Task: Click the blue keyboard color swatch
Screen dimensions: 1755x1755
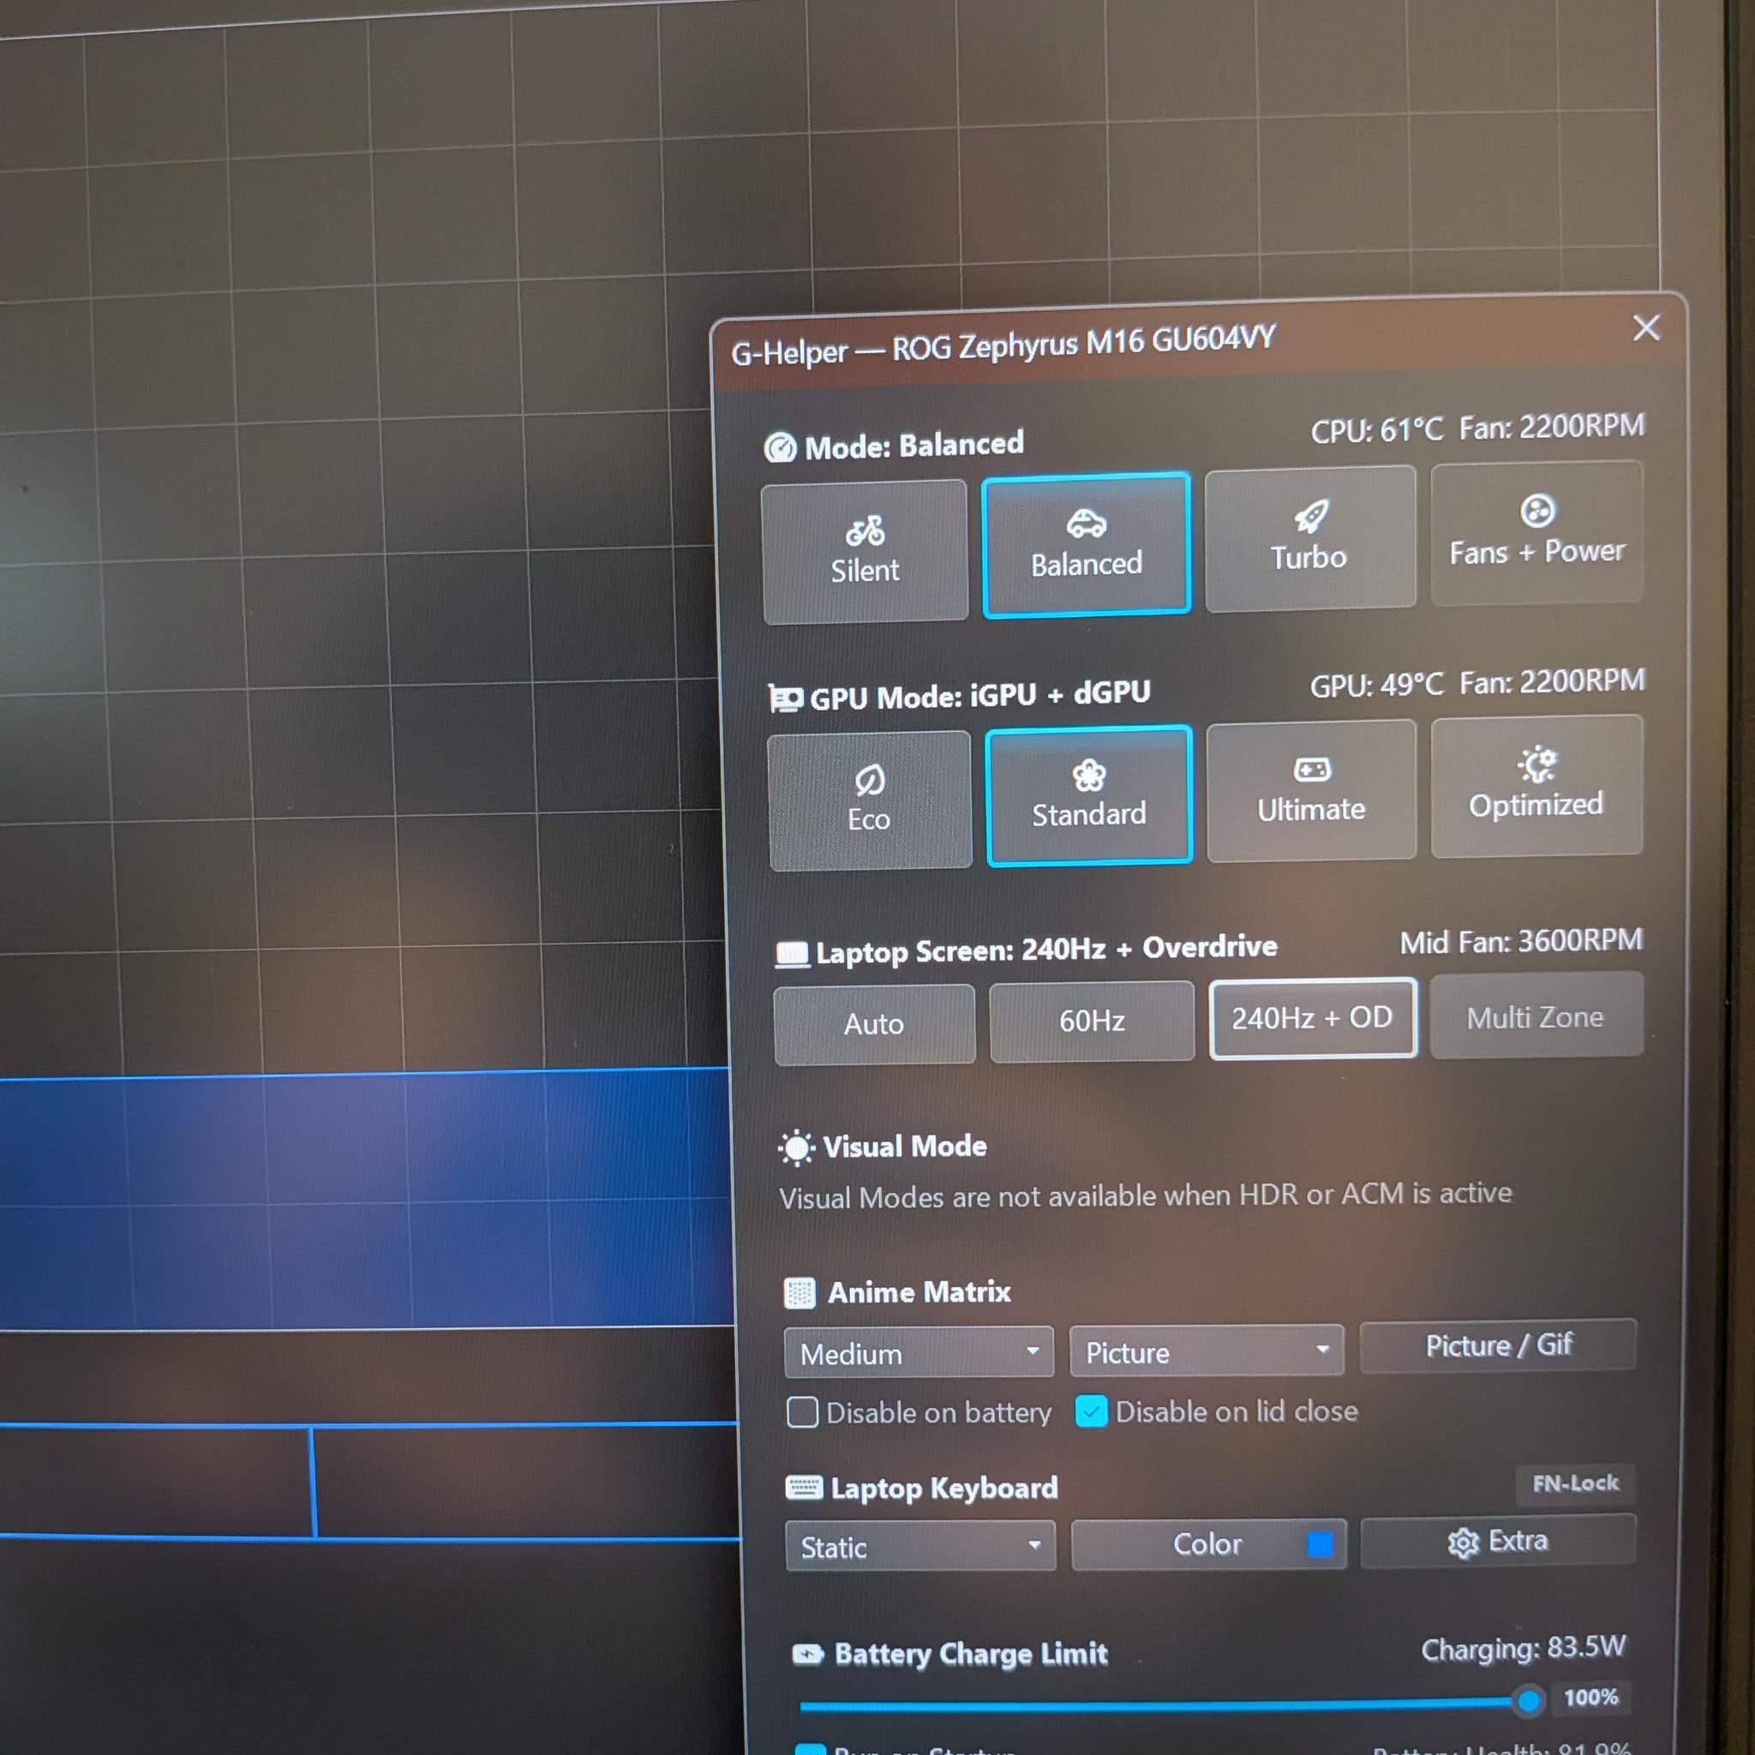Action: pyautogui.click(x=1320, y=1543)
